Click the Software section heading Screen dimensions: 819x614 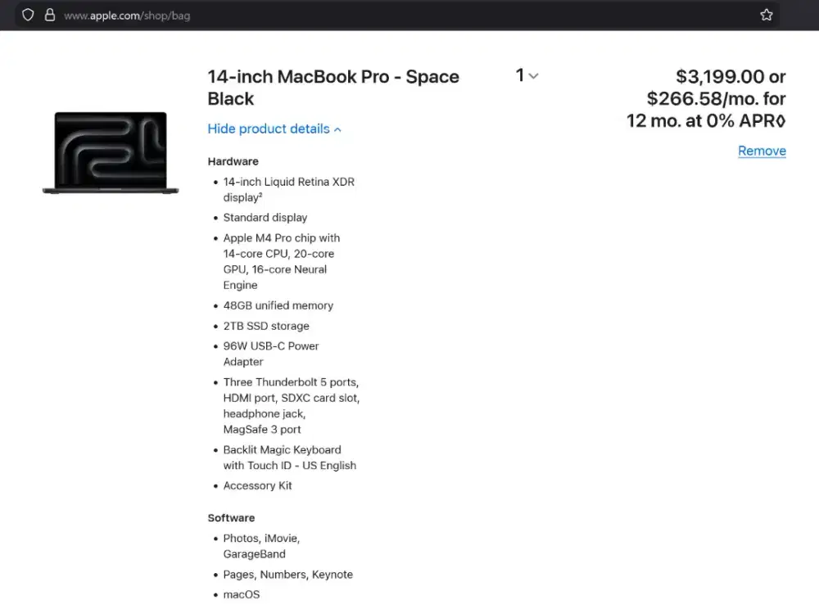coord(231,517)
